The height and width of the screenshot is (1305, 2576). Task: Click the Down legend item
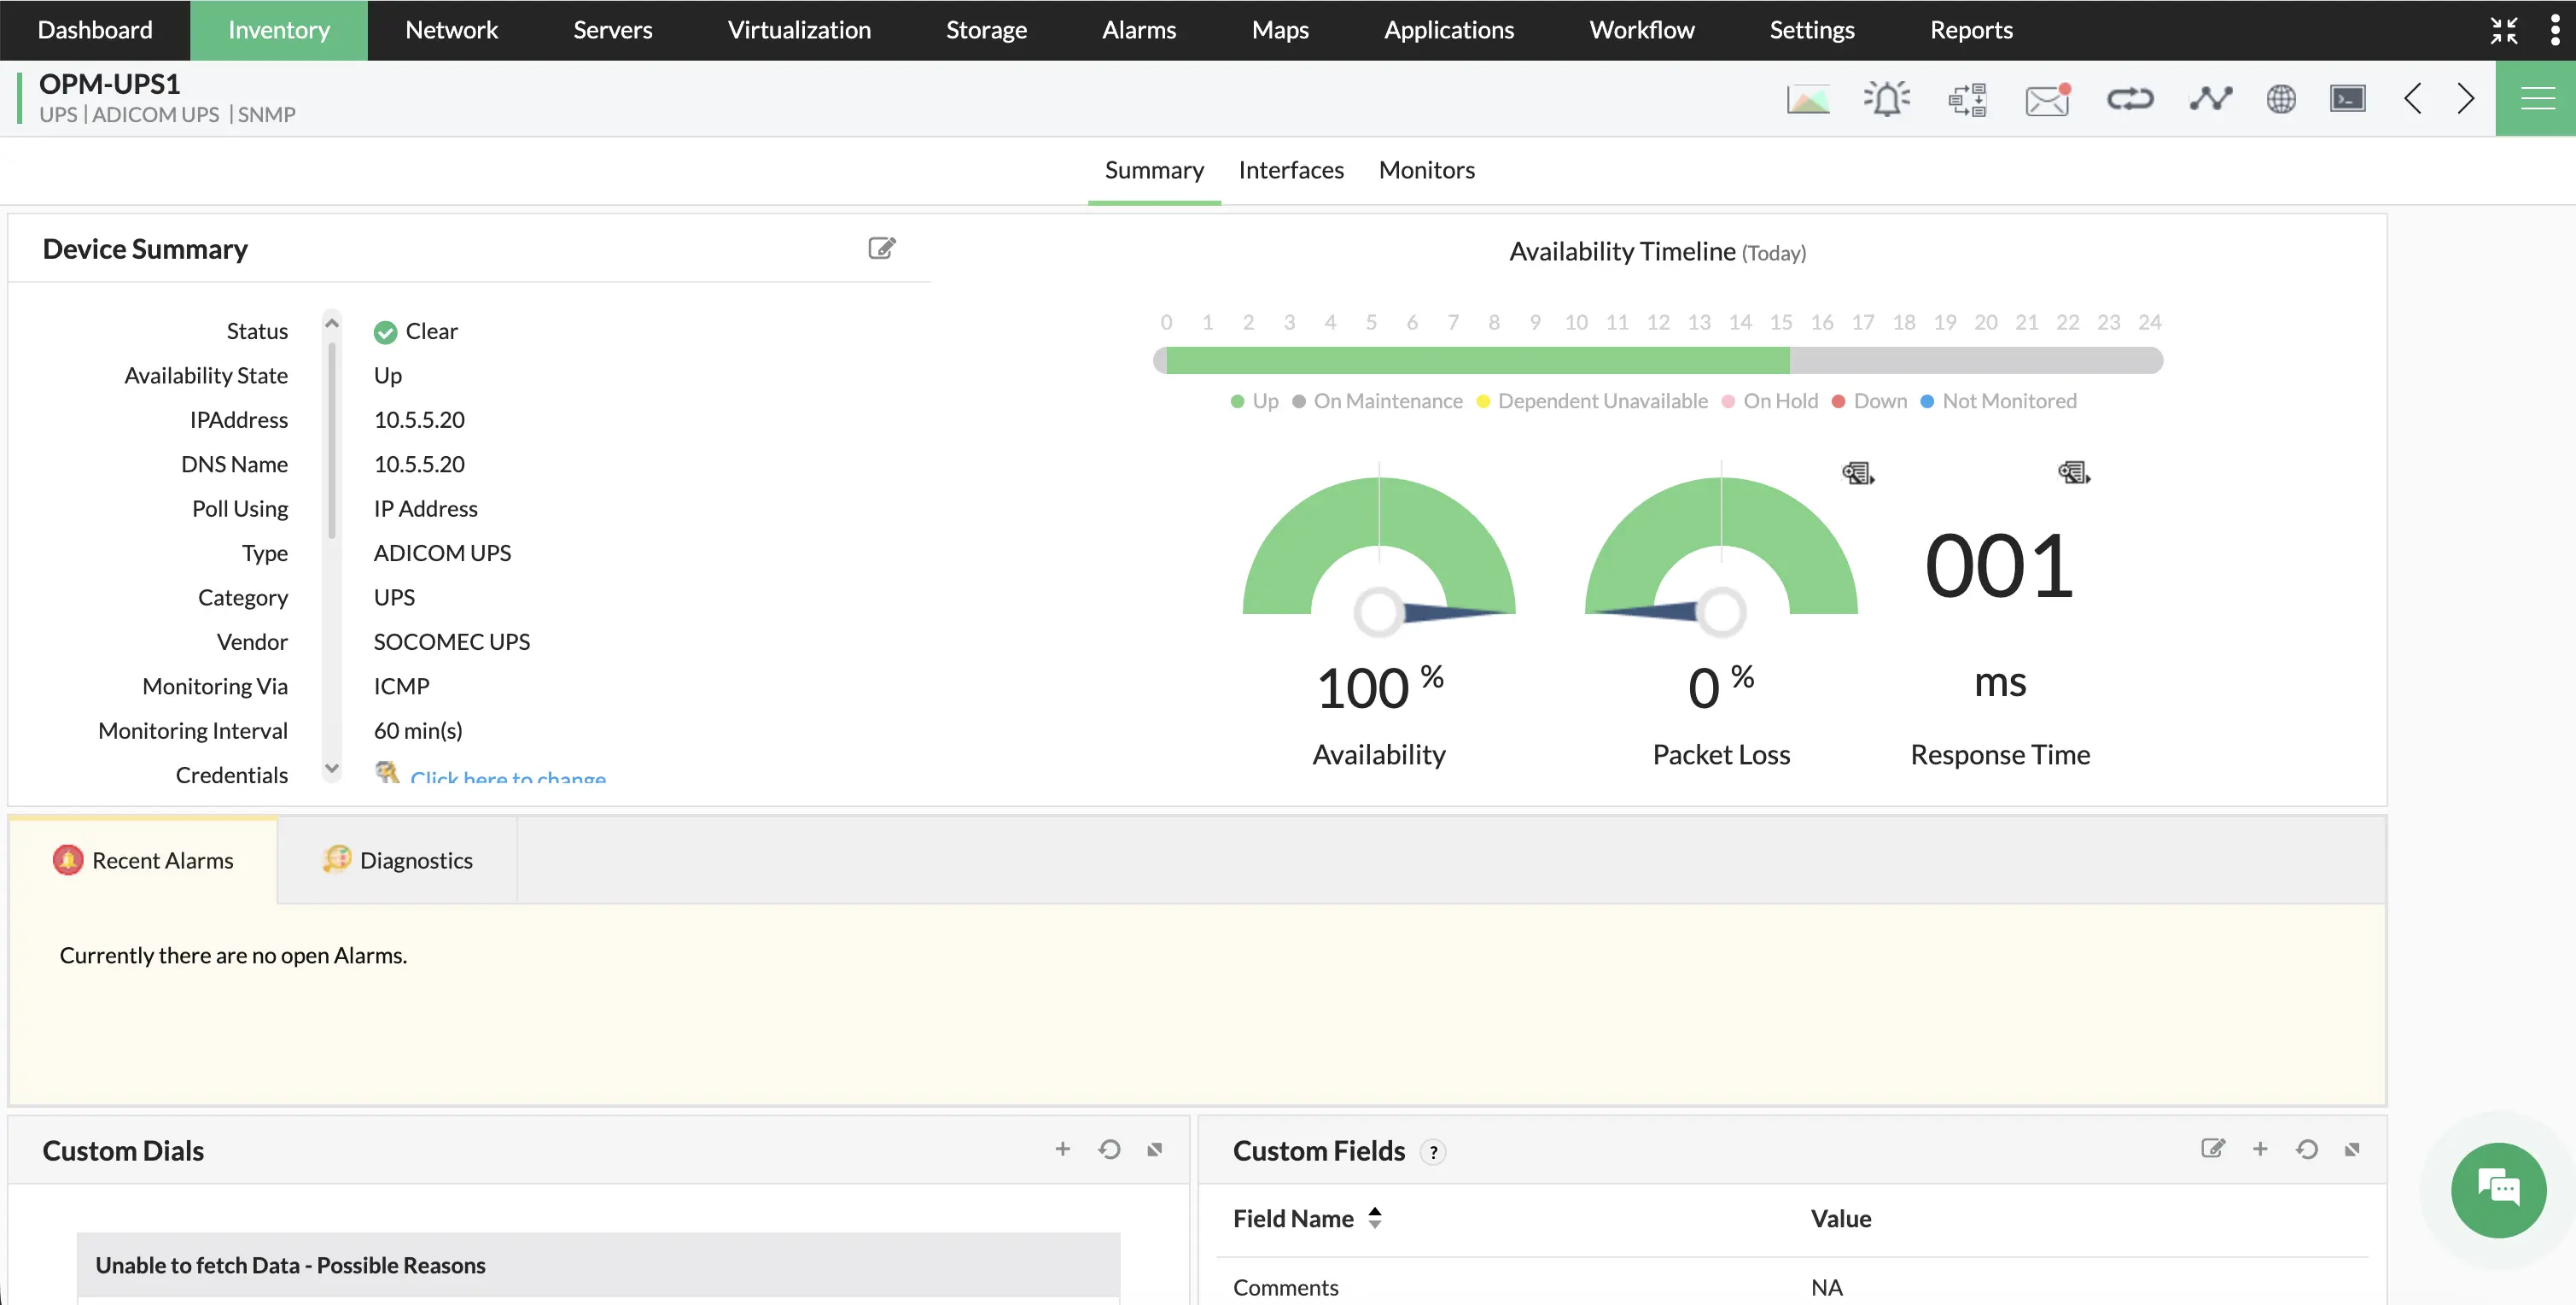coord(1870,401)
